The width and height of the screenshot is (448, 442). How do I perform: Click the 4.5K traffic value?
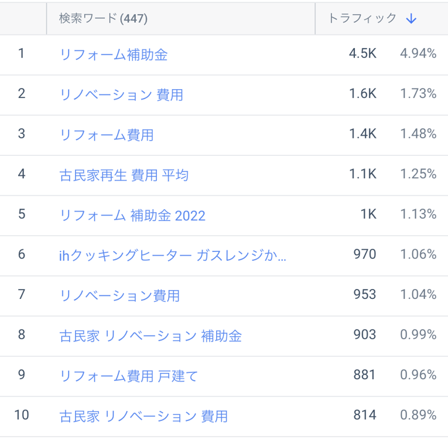click(362, 54)
